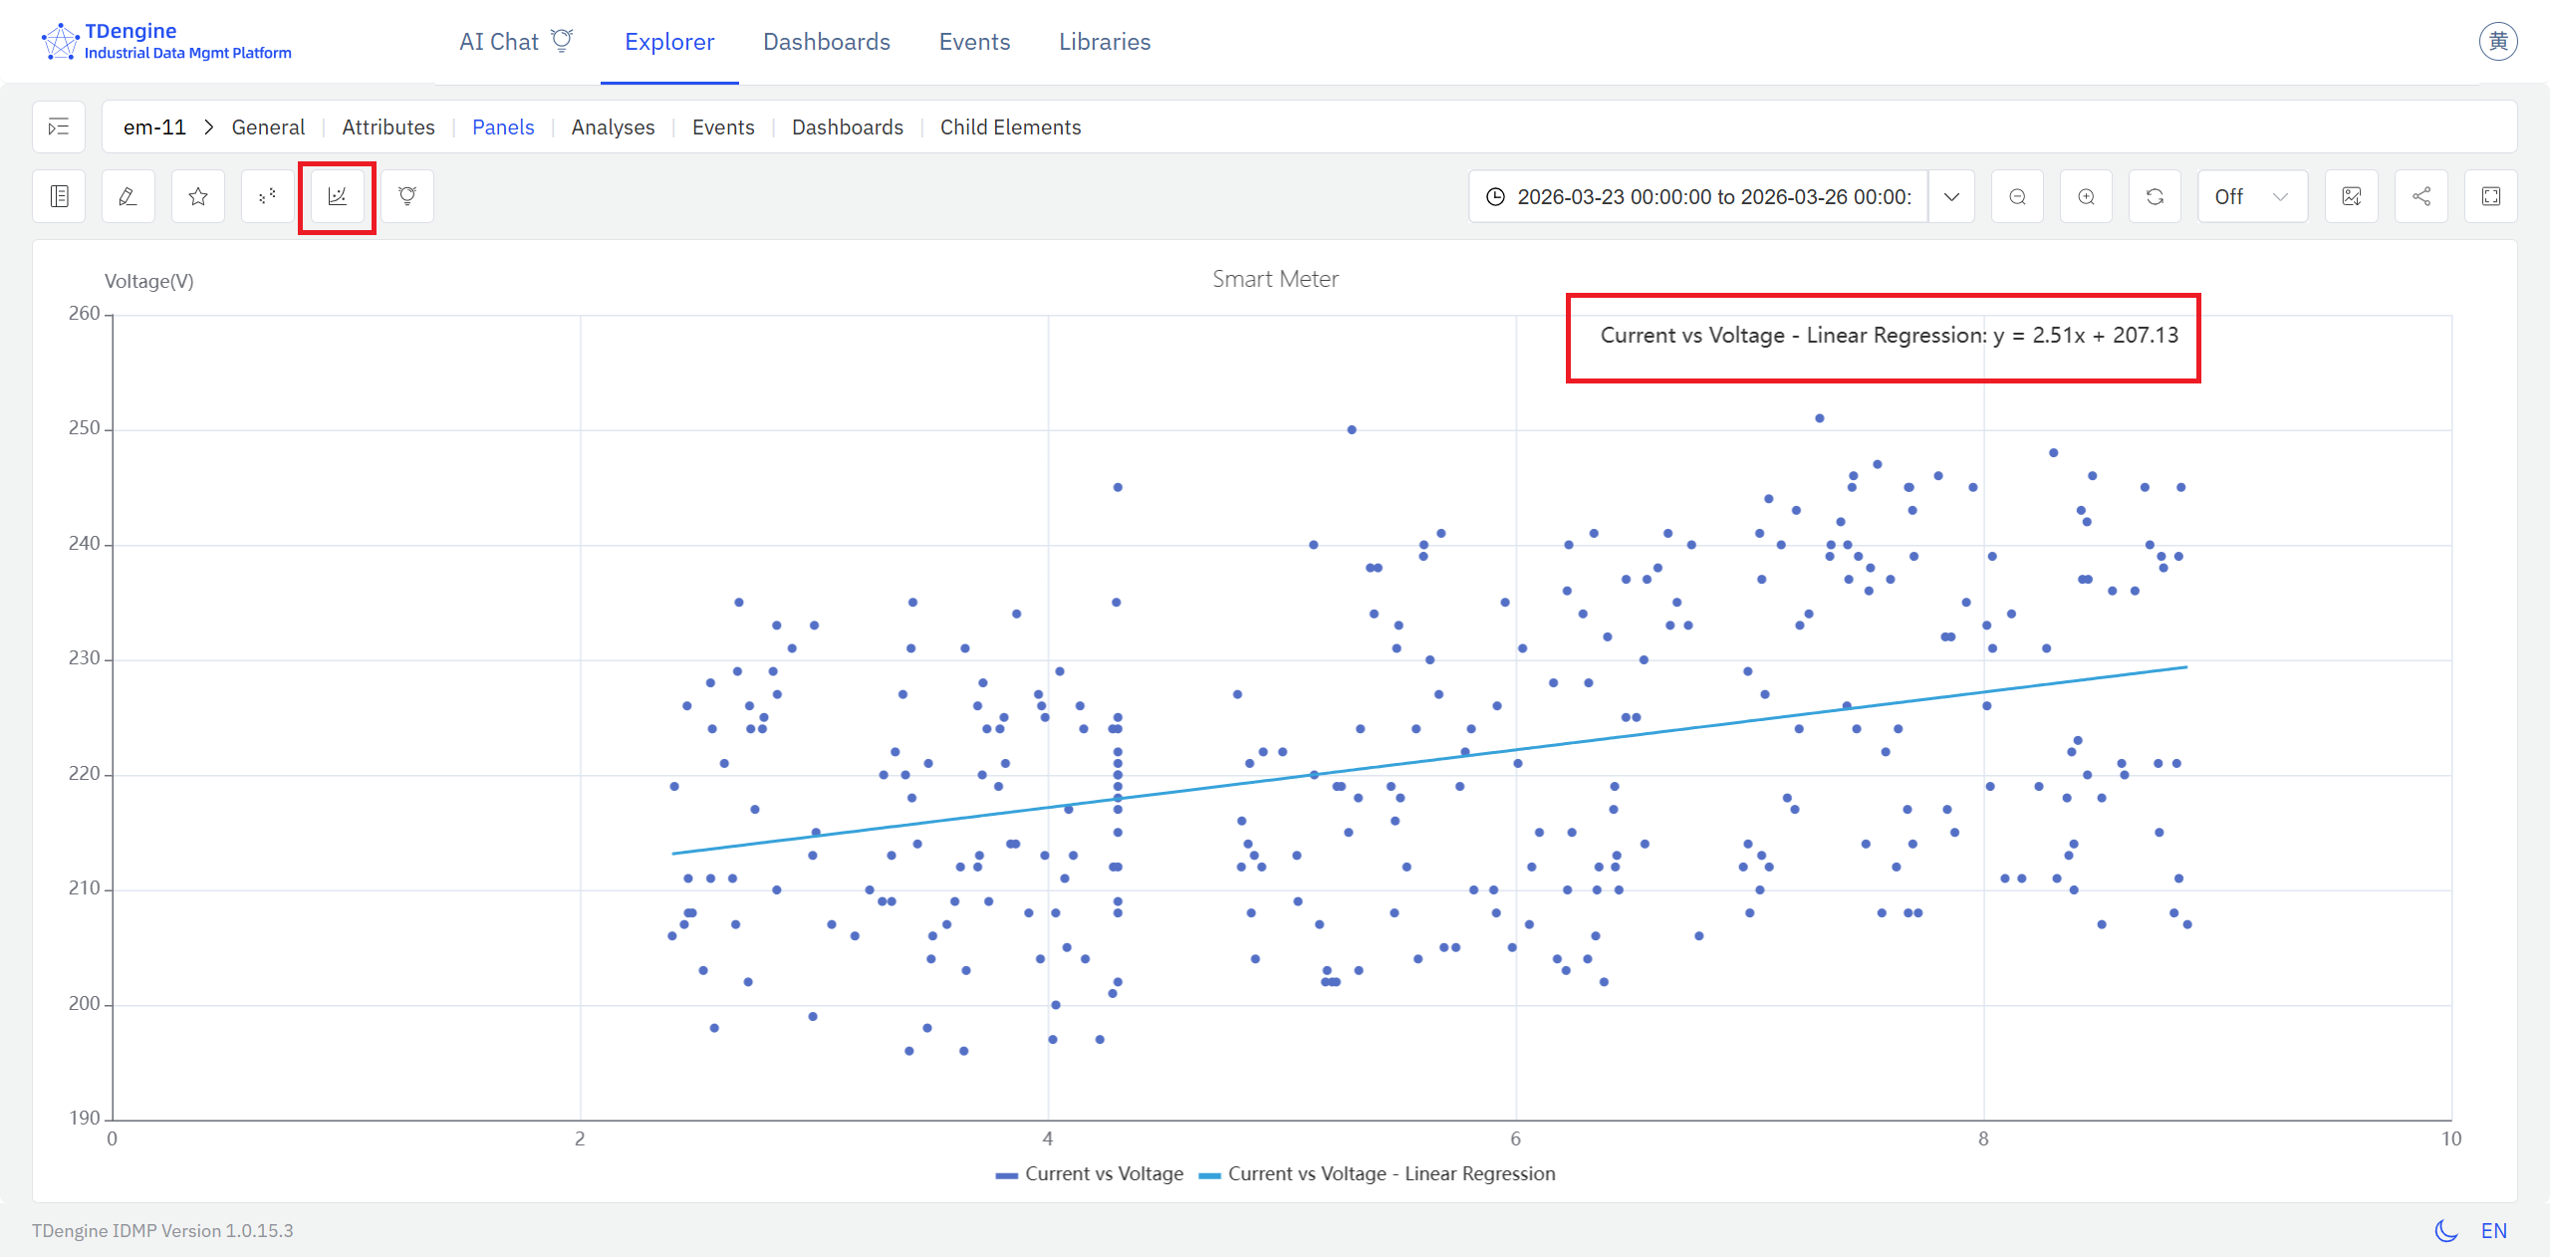2550x1257 pixels.
Task: Select the pencil edit icon
Action: point(127,196)
